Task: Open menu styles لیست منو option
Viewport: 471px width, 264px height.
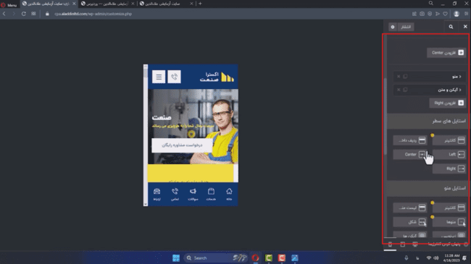Action: pos(410,208)
